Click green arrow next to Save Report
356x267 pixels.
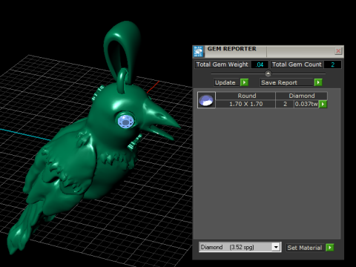[318, 82]
